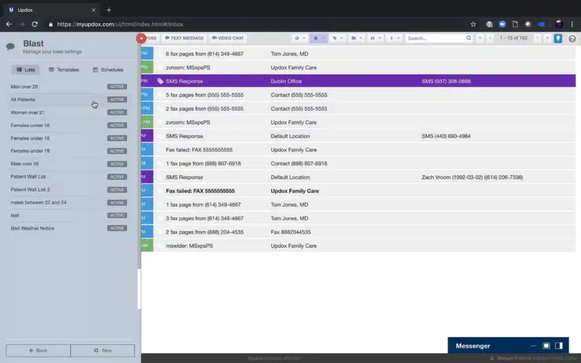
Task: Open the All Patients list
Action: click(x=23, y=100)
